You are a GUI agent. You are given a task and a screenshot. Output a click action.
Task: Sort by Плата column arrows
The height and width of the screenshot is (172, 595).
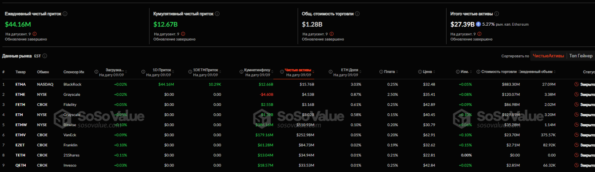pos(397,72)
